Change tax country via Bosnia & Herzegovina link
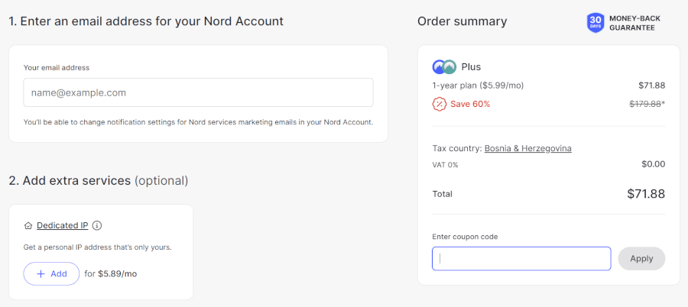688x307 pixels. pyautogui.click(x=527, y=148)
